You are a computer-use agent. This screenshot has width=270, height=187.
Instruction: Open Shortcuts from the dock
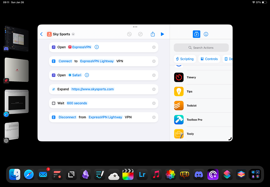coord(227,174)
